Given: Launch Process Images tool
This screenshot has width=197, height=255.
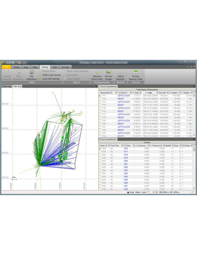Looking at the screenshot, I should (109, 75).
